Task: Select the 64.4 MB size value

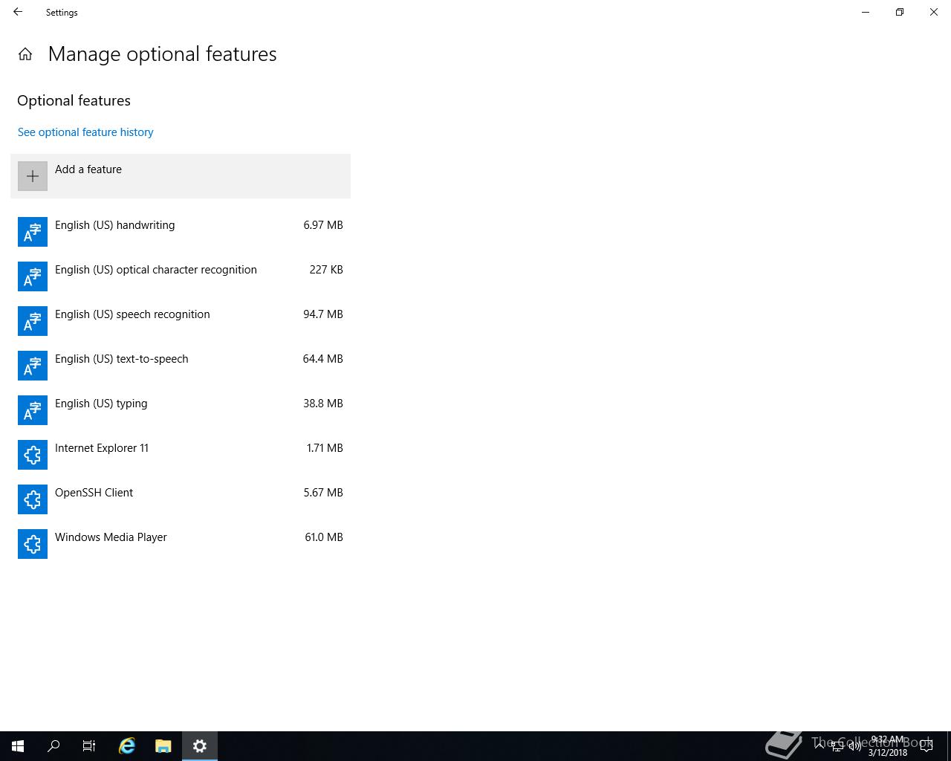Action: 323,359
